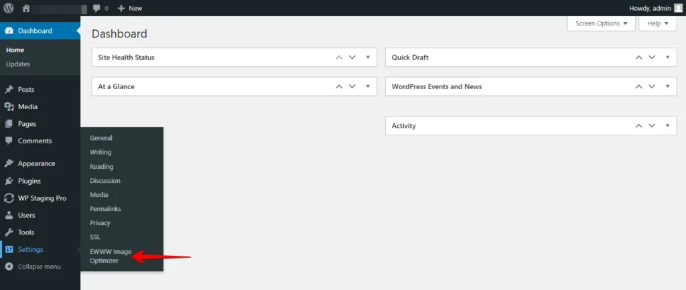
Task: Click Howdy, admin account link
Action: 649,8
